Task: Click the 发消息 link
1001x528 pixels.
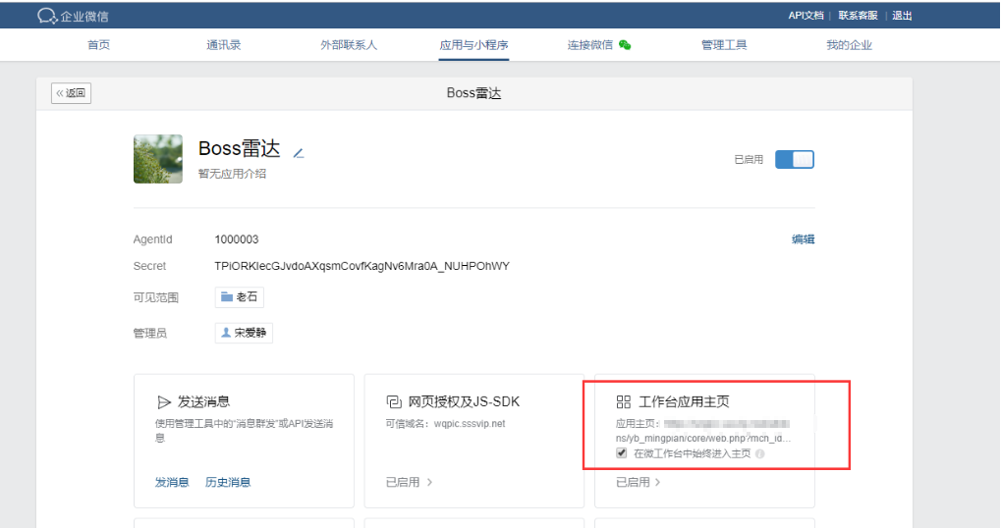Action: pos(172,482)
